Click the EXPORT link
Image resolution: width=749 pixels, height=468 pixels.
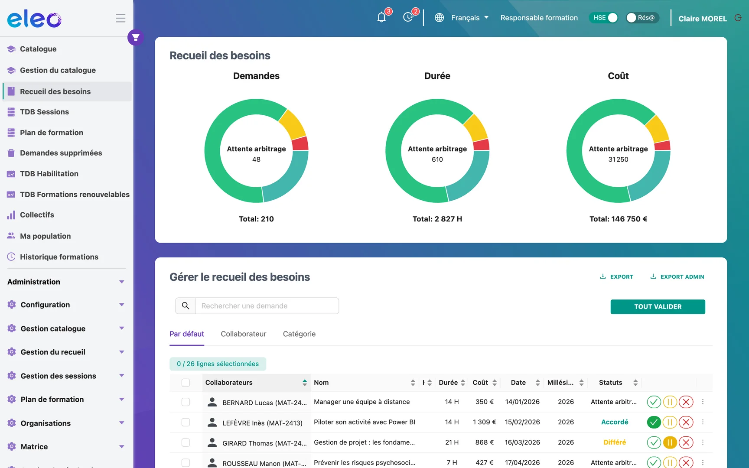pos(617,276)
